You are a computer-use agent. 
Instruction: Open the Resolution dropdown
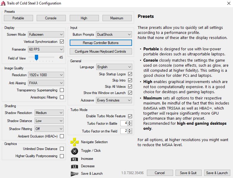pyautogui.click(x=46, y=75)
